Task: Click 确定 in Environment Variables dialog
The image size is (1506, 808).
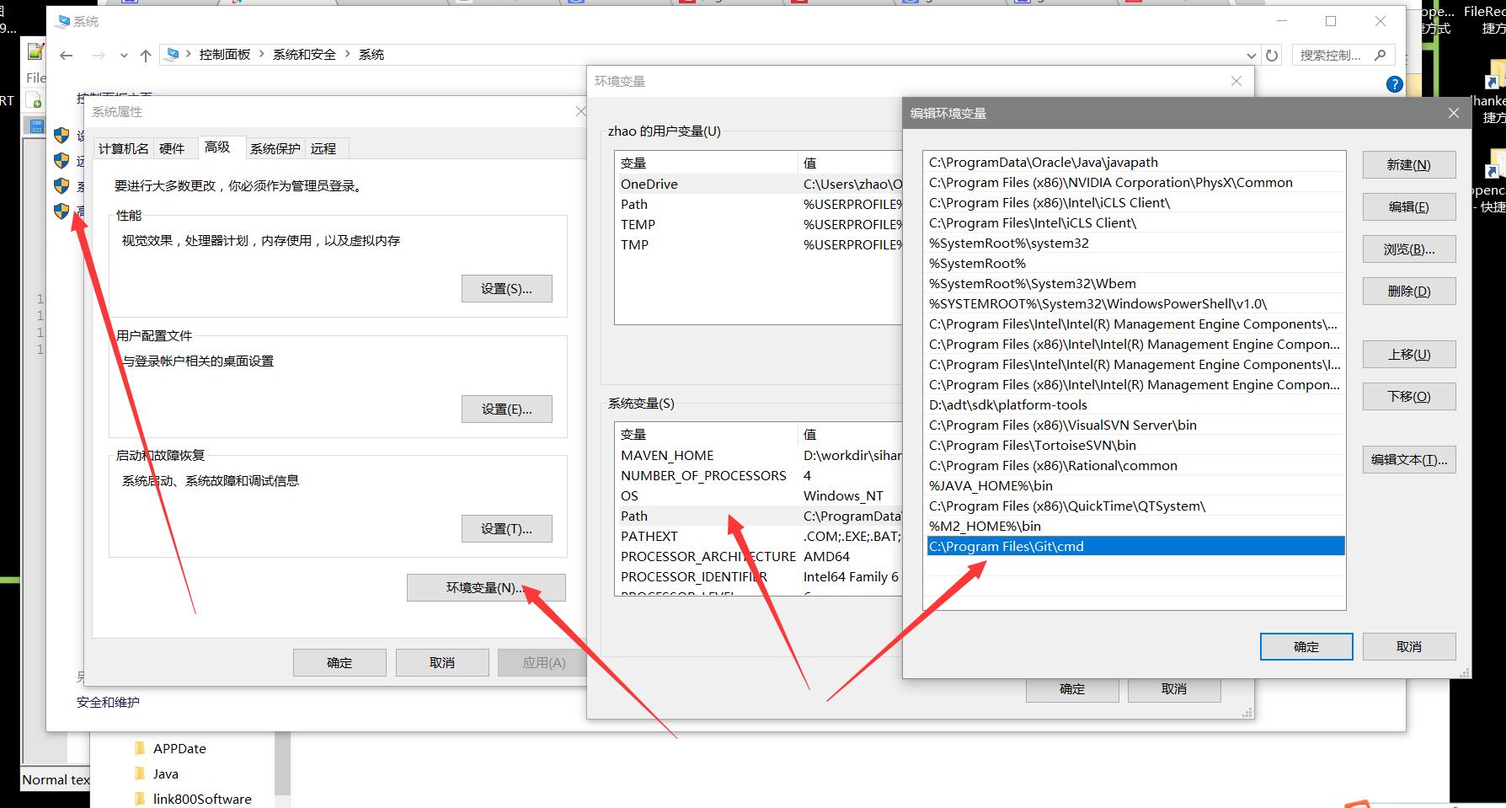Action: [1072, 689]
